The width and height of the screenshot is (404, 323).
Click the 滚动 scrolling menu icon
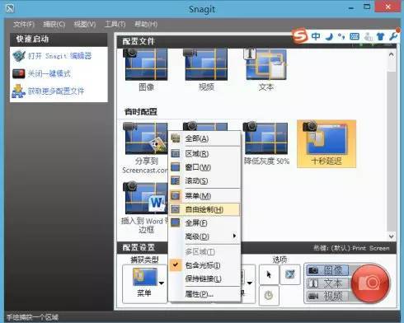(x=176, y=180)
